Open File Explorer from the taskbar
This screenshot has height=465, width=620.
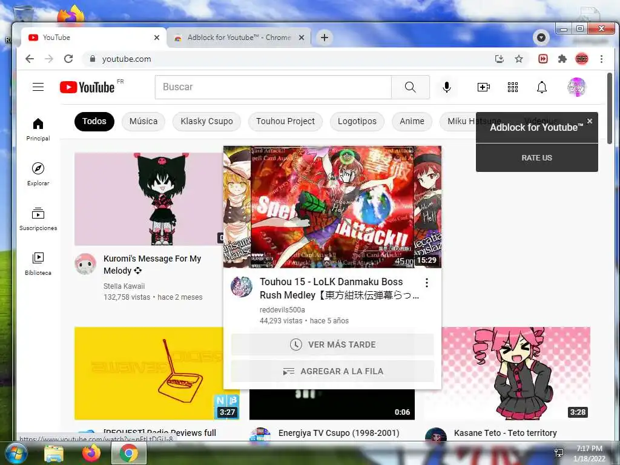tap(54, 453)
